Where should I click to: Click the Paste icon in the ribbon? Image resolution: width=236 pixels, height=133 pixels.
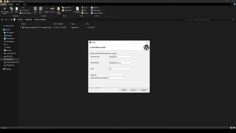(x=17, y=10)
